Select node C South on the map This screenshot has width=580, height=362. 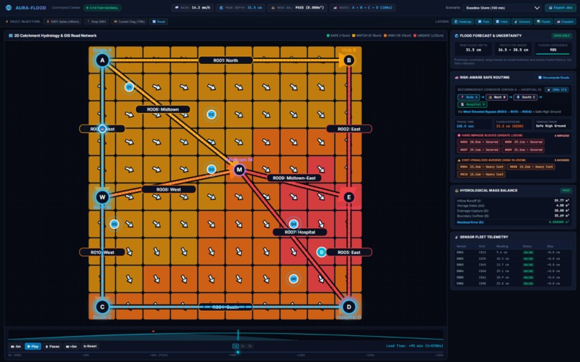[x=102, y=307]
